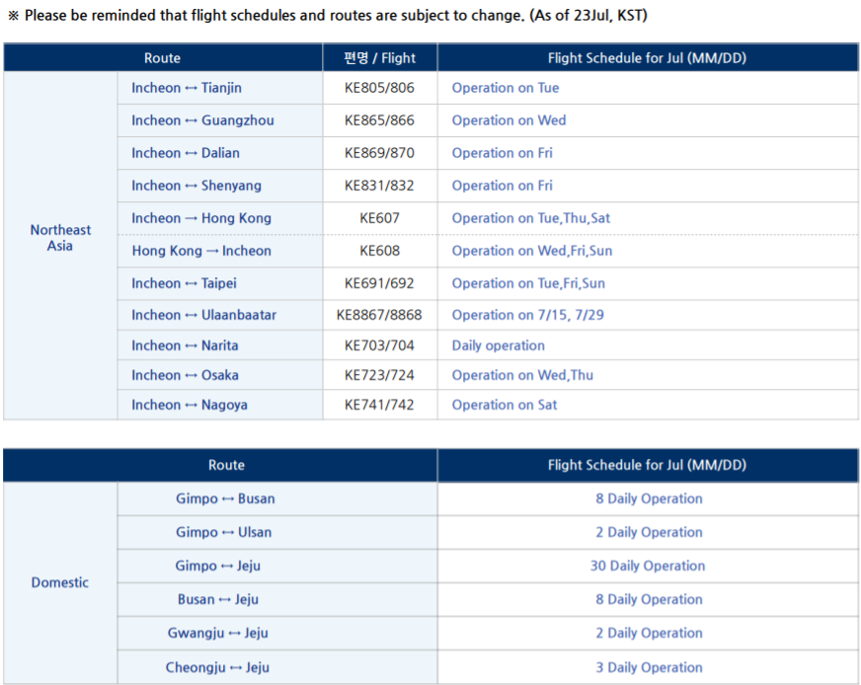Image resolution: width=861 pixels, height=685 pixels.
Task: Select flight number KE865/866
Action: pos(379,120)
